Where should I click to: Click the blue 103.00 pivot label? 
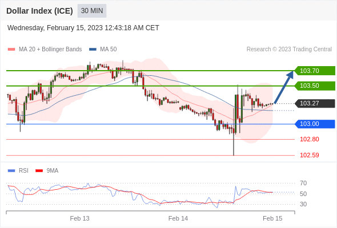(315, 124)
